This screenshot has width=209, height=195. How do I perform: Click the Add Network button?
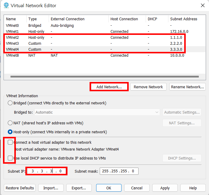click(109, 87)
